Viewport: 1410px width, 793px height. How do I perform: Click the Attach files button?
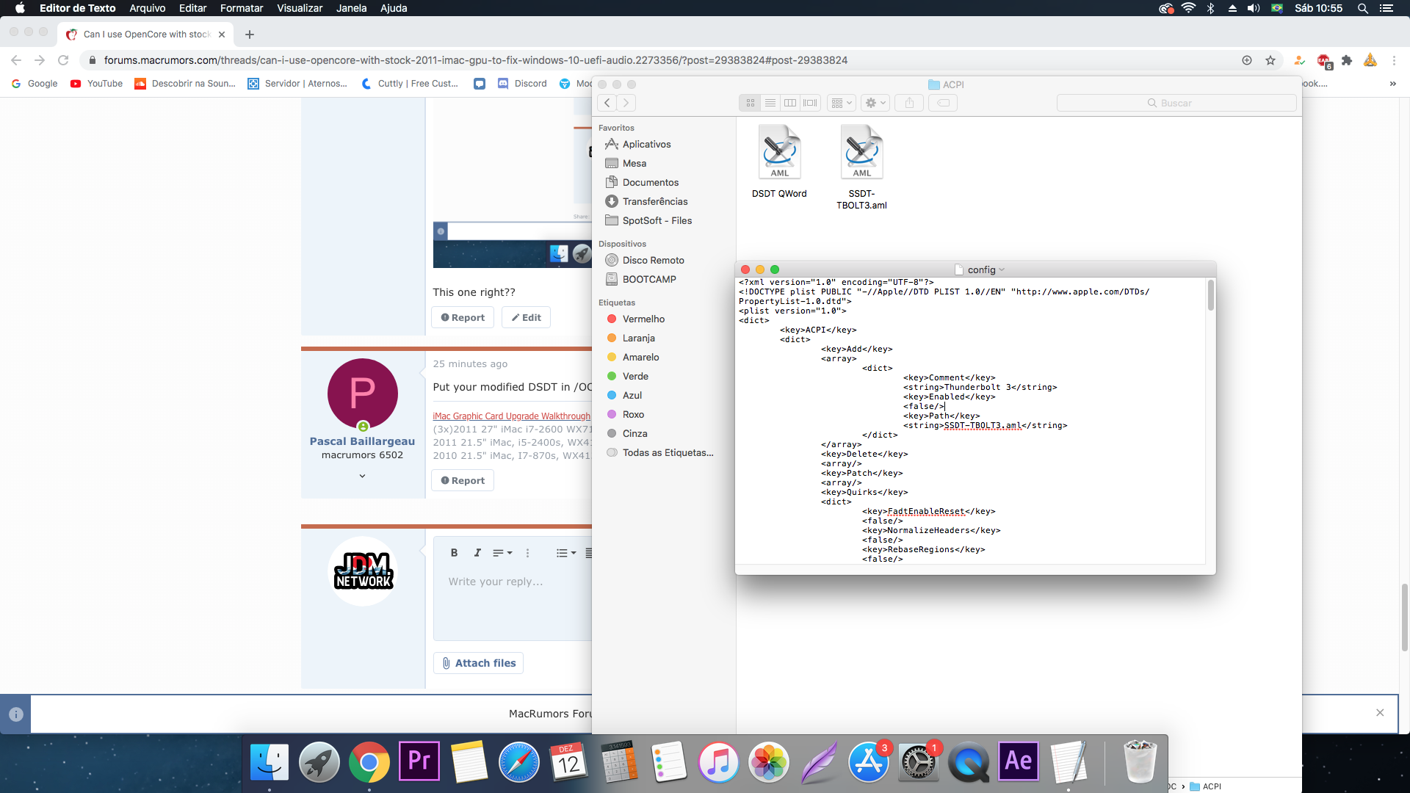[478, 663]
